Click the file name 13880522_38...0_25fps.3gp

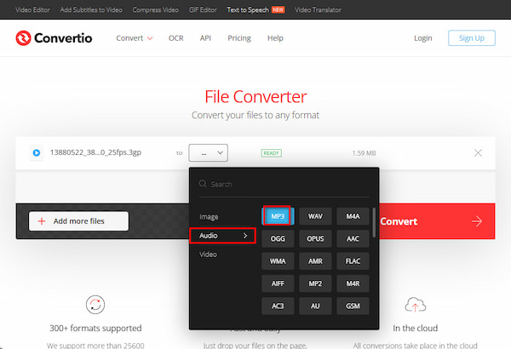click(x=95, y=152)
